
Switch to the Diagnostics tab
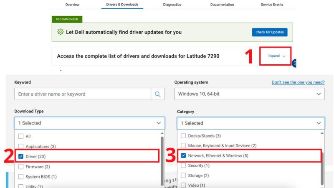click(172, 5)
